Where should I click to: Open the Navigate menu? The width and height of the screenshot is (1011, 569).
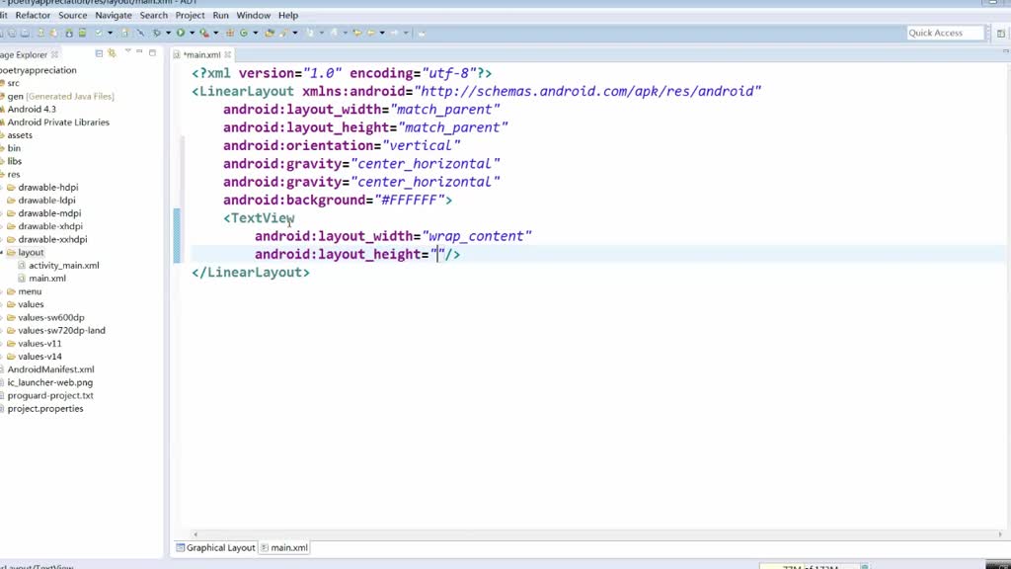(x=114, y=15)
